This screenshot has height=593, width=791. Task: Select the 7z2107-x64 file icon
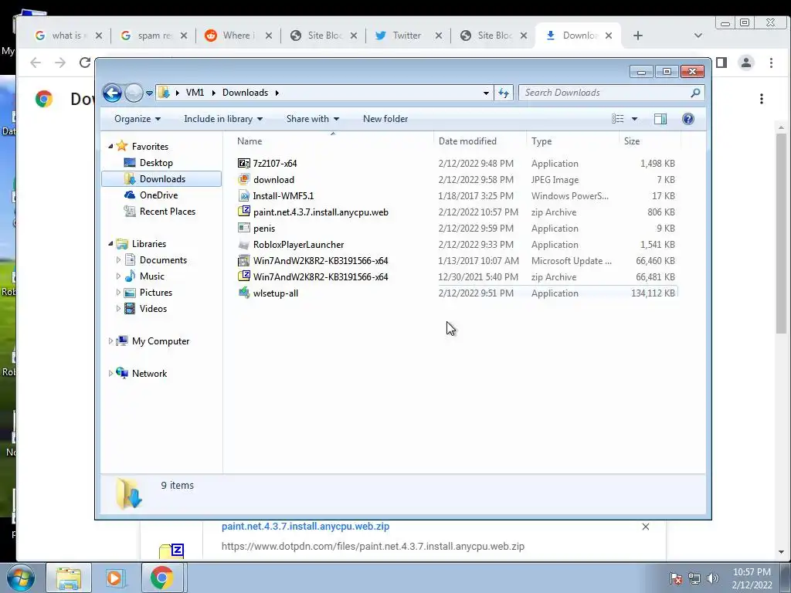(x=244, y=164)
